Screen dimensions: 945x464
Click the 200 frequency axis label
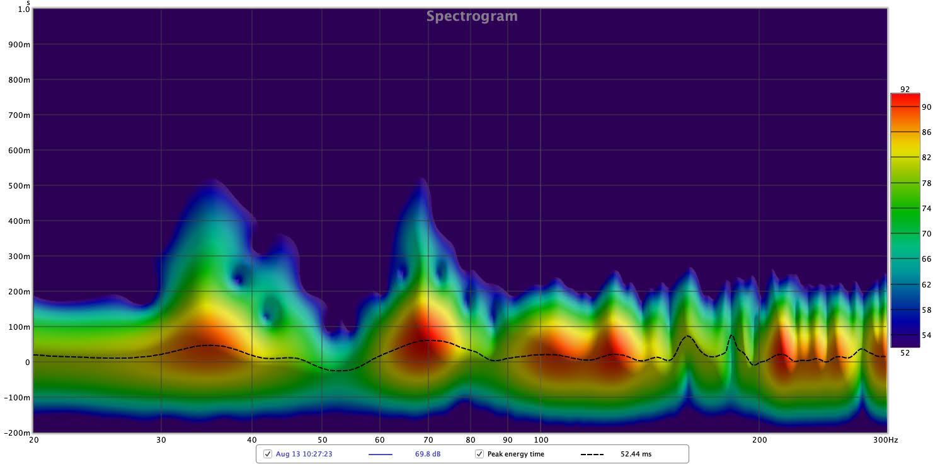759,439
